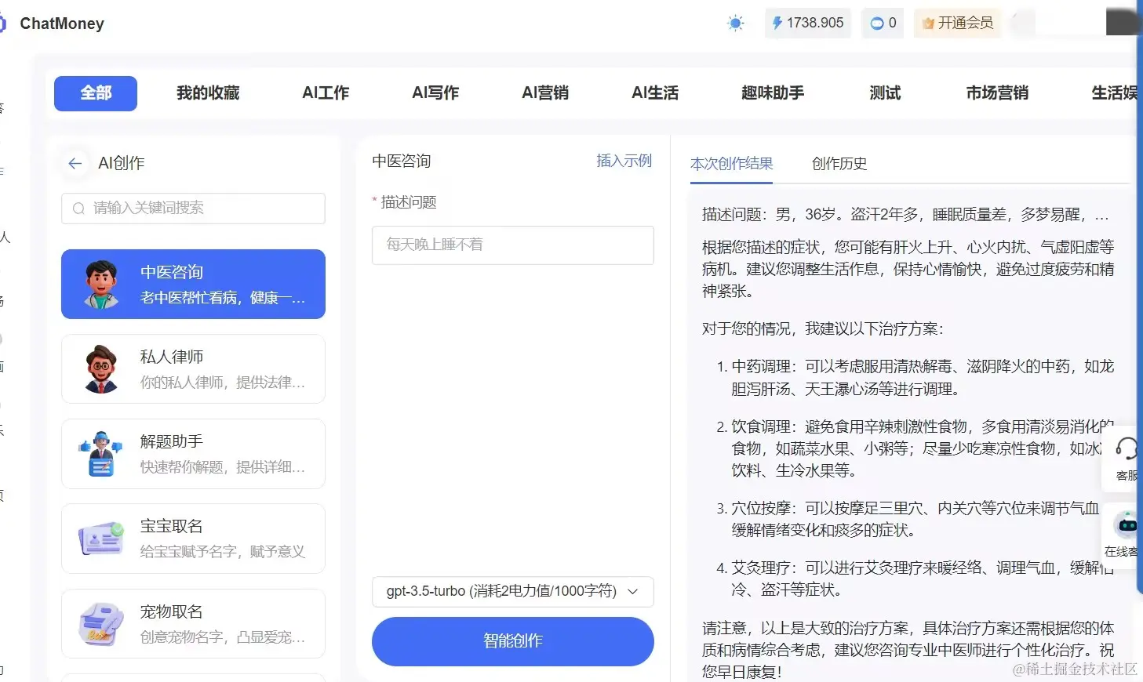Click the 宠物取名 notepad icon
The image size is (1143, 682).
101,623
